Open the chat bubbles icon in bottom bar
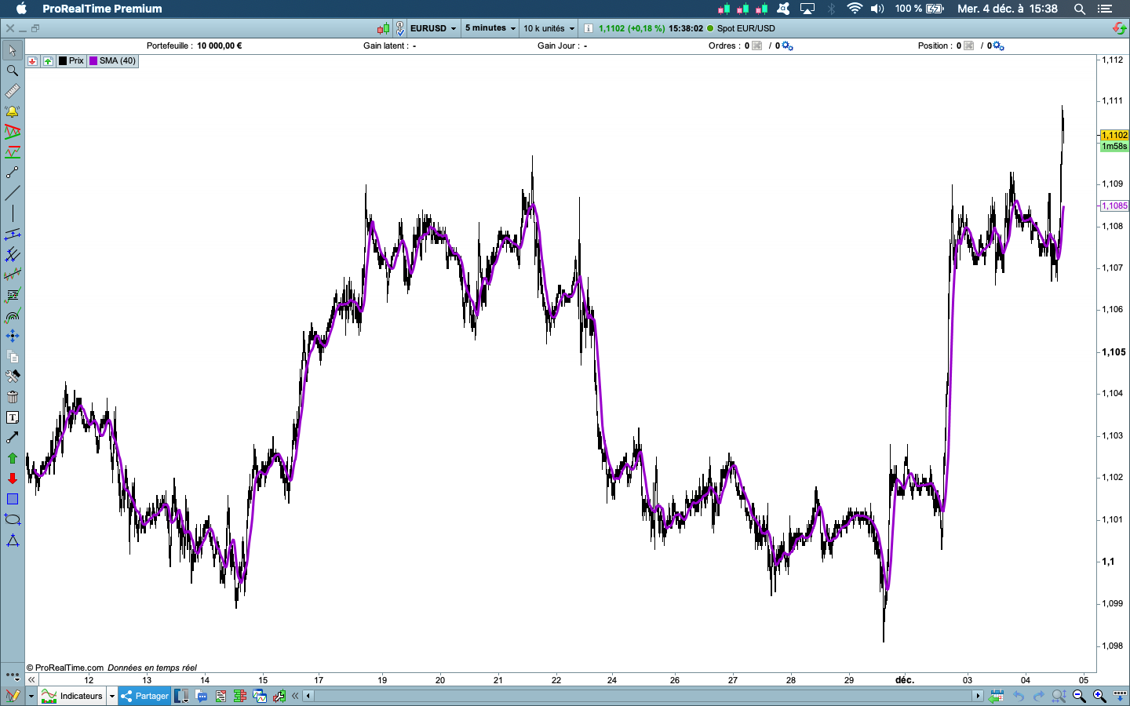Viewport: 1130px width, 706px height. click(x=202, y=696)
